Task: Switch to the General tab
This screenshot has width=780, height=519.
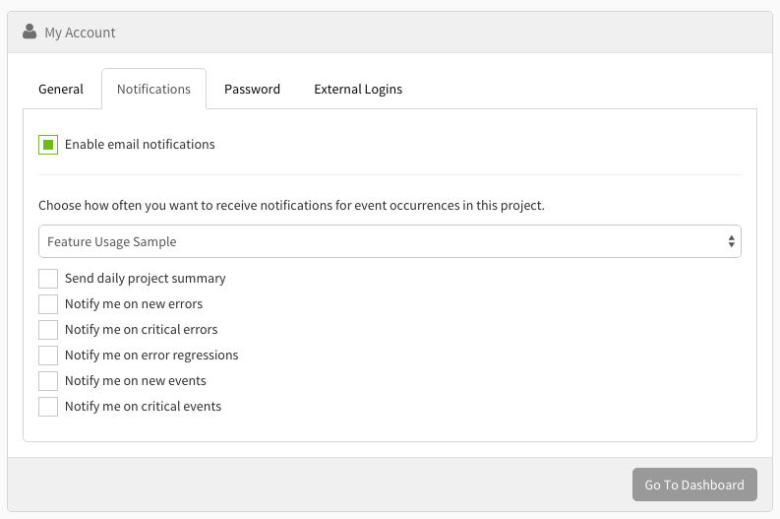Action: tap(61, 89)
